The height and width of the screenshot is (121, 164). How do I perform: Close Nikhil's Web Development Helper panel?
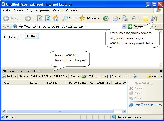coord(161,71)
